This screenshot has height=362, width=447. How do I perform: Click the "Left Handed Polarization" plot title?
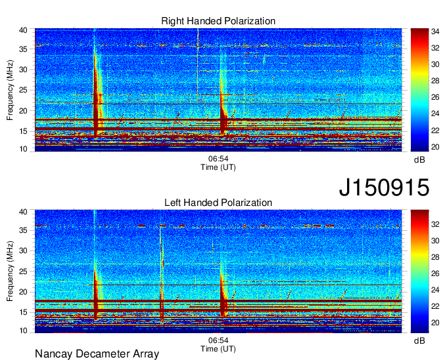[x=218, y=203]
